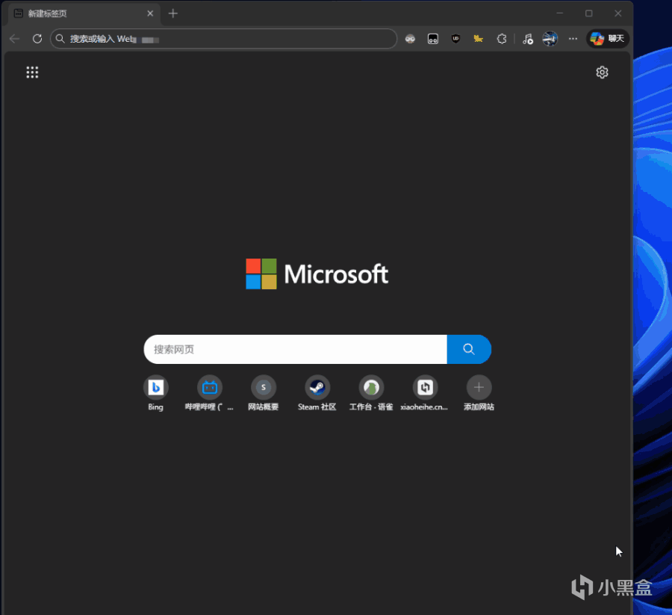Click the owl-face extension icon
The height and width of the screenshot is (615, 672).
[x=410, y=39]
